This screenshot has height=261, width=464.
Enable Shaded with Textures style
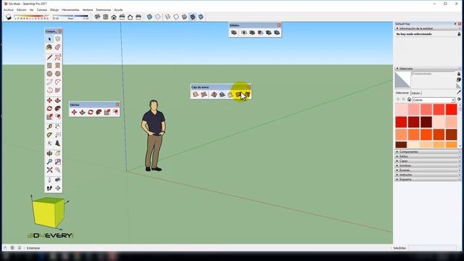(x=193, y=17)
